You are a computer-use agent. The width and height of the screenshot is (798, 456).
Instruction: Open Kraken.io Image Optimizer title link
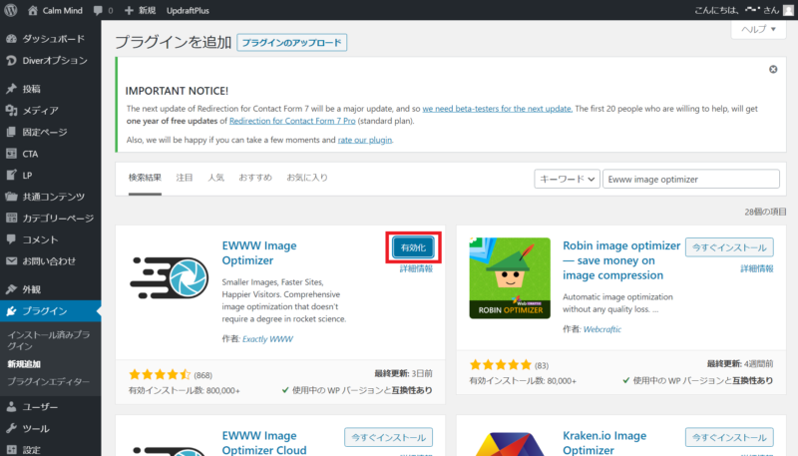pos(604,442)
